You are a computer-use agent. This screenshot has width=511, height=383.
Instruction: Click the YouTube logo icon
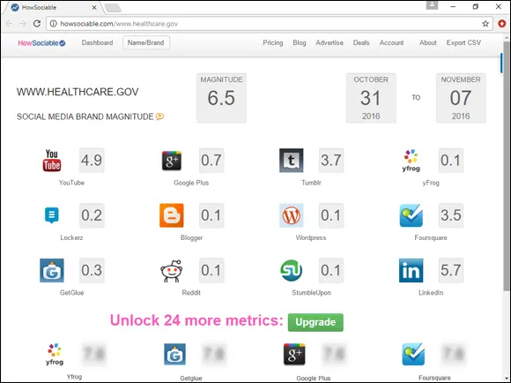pyautogui.click(x=52, y=161)
